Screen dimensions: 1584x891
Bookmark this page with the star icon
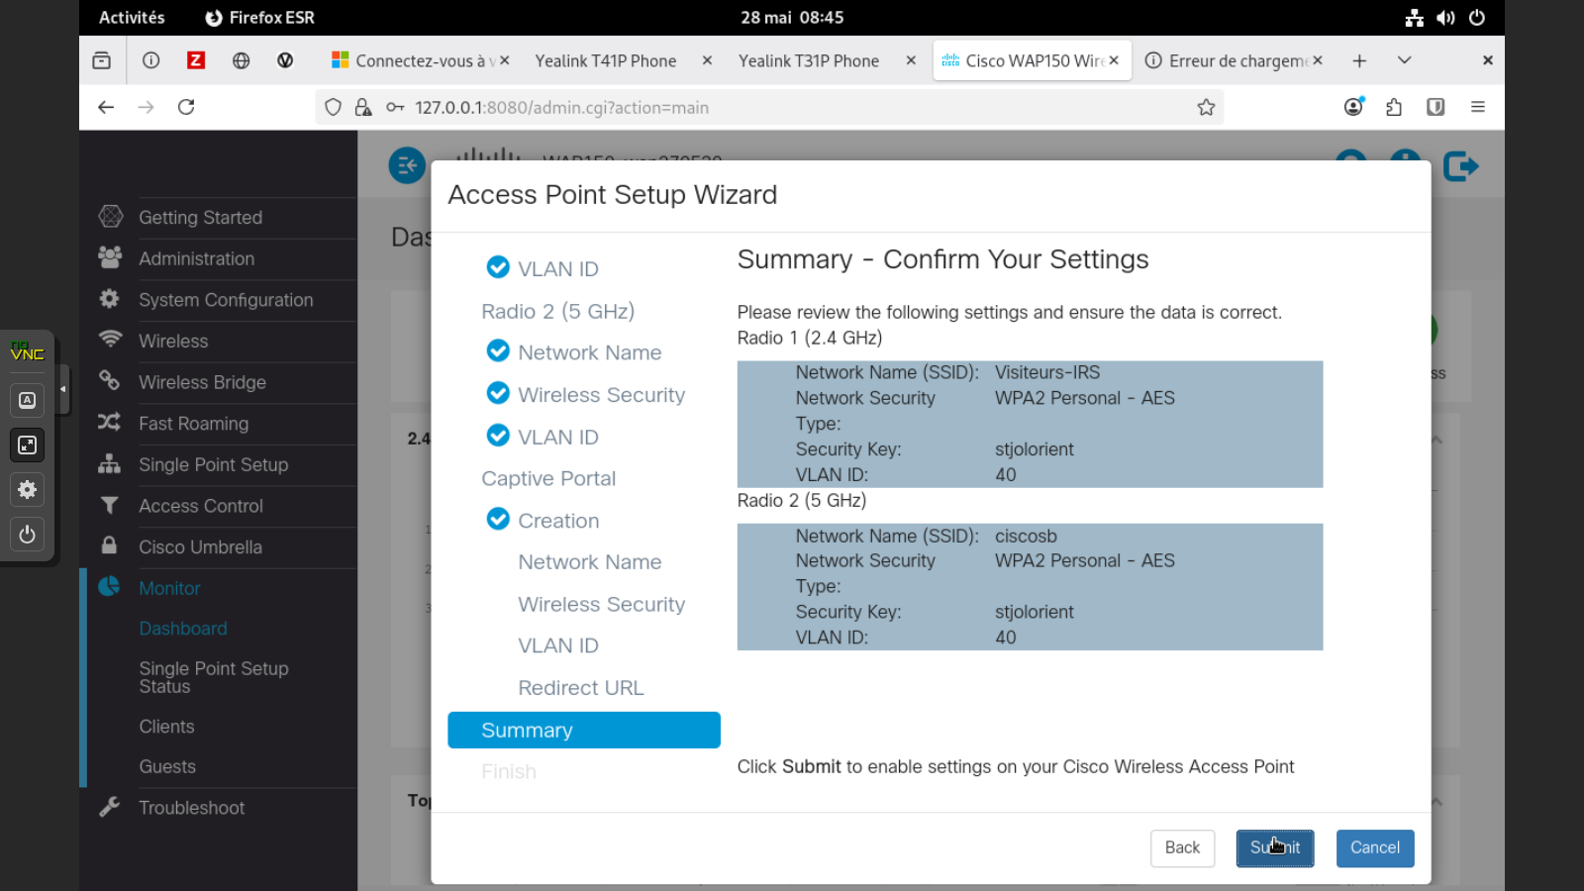[x=1206, y=107]
